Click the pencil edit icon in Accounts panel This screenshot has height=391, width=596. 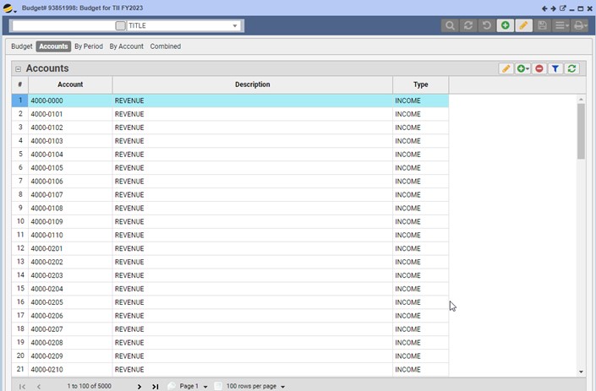pos(506,69)
